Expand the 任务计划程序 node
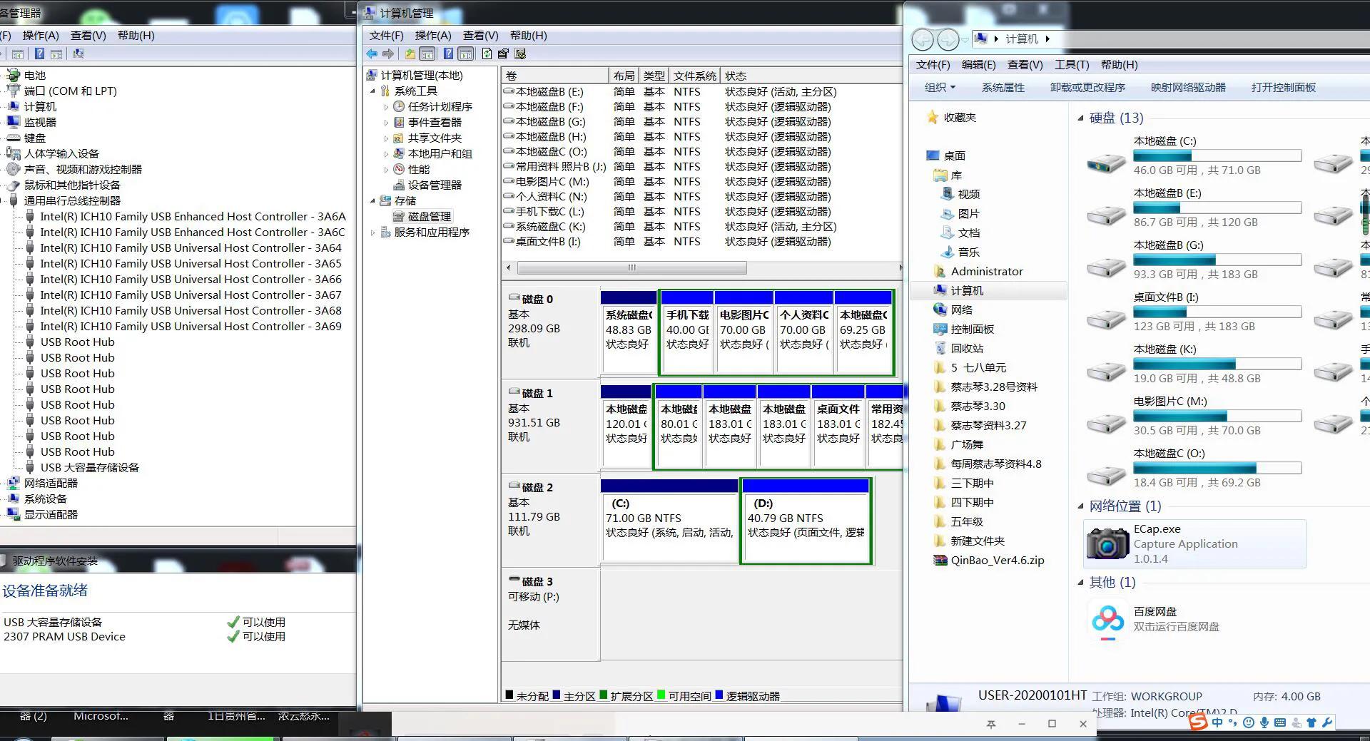The height and width of the screenshot is (741, 1370). [x=386, y=107]
